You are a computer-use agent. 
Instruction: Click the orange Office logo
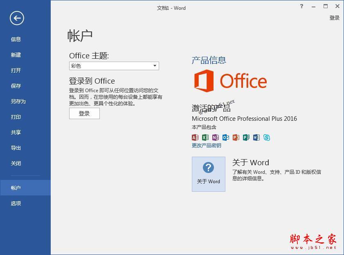(230, 81)
